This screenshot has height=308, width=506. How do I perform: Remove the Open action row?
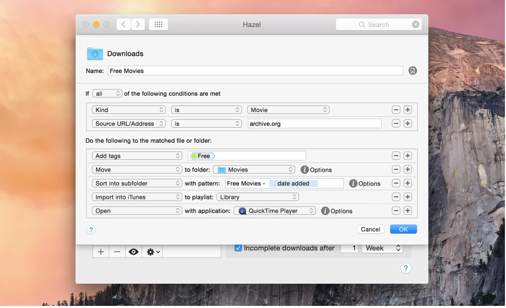click(x=396, y=211)
